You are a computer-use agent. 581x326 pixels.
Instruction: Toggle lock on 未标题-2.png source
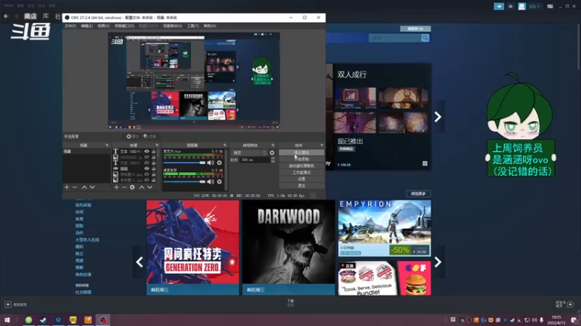(x=153, y=174)
